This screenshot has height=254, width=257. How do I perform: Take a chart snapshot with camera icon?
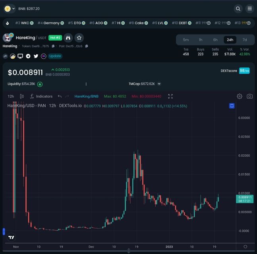click(249, 96)
